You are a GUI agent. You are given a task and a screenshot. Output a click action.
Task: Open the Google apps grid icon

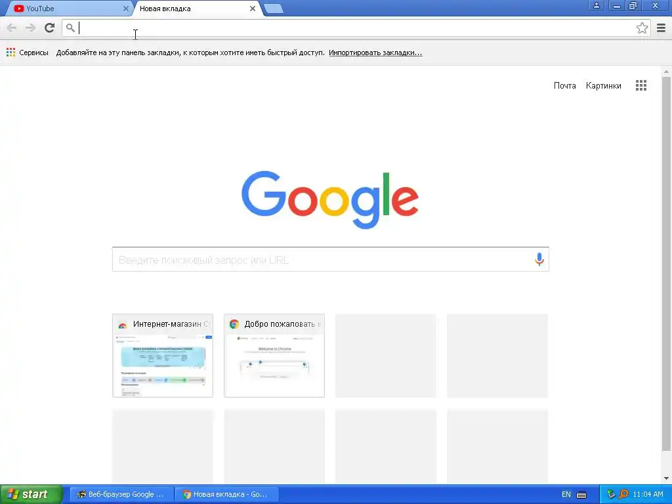click(641, 85)
